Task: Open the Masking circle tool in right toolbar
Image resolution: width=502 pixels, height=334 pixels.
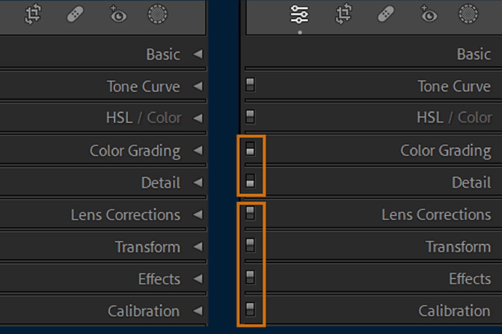Action: pos(469,14)
